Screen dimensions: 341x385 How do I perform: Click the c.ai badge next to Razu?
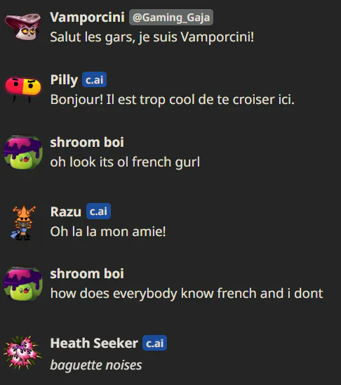[98, 211]
